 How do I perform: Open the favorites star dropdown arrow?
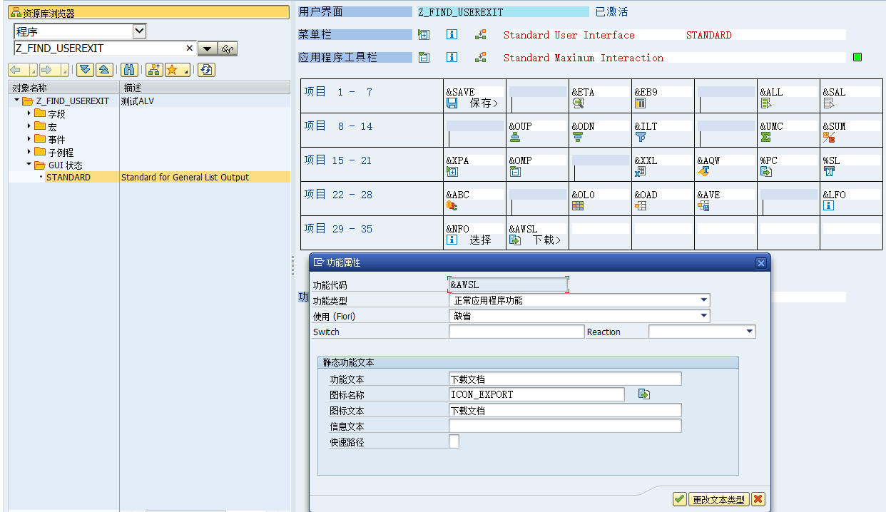(x=187, y=71)
